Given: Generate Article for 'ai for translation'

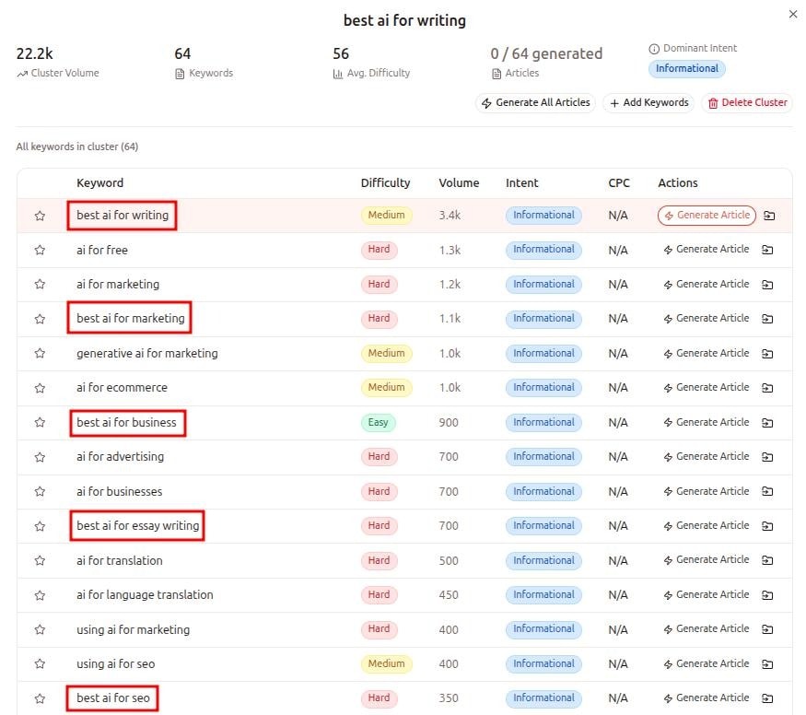Looking at the screenshot, I should tap(707, 560).
